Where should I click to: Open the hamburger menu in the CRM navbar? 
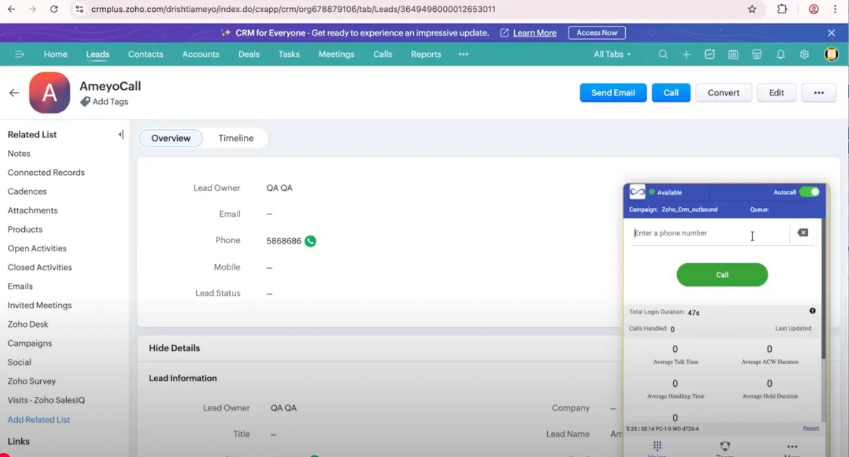coord(19,54)
